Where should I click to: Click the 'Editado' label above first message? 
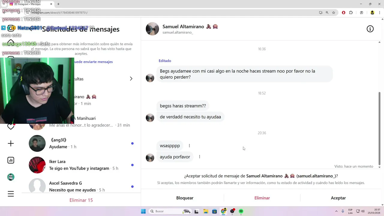click(x=165, y=61)
